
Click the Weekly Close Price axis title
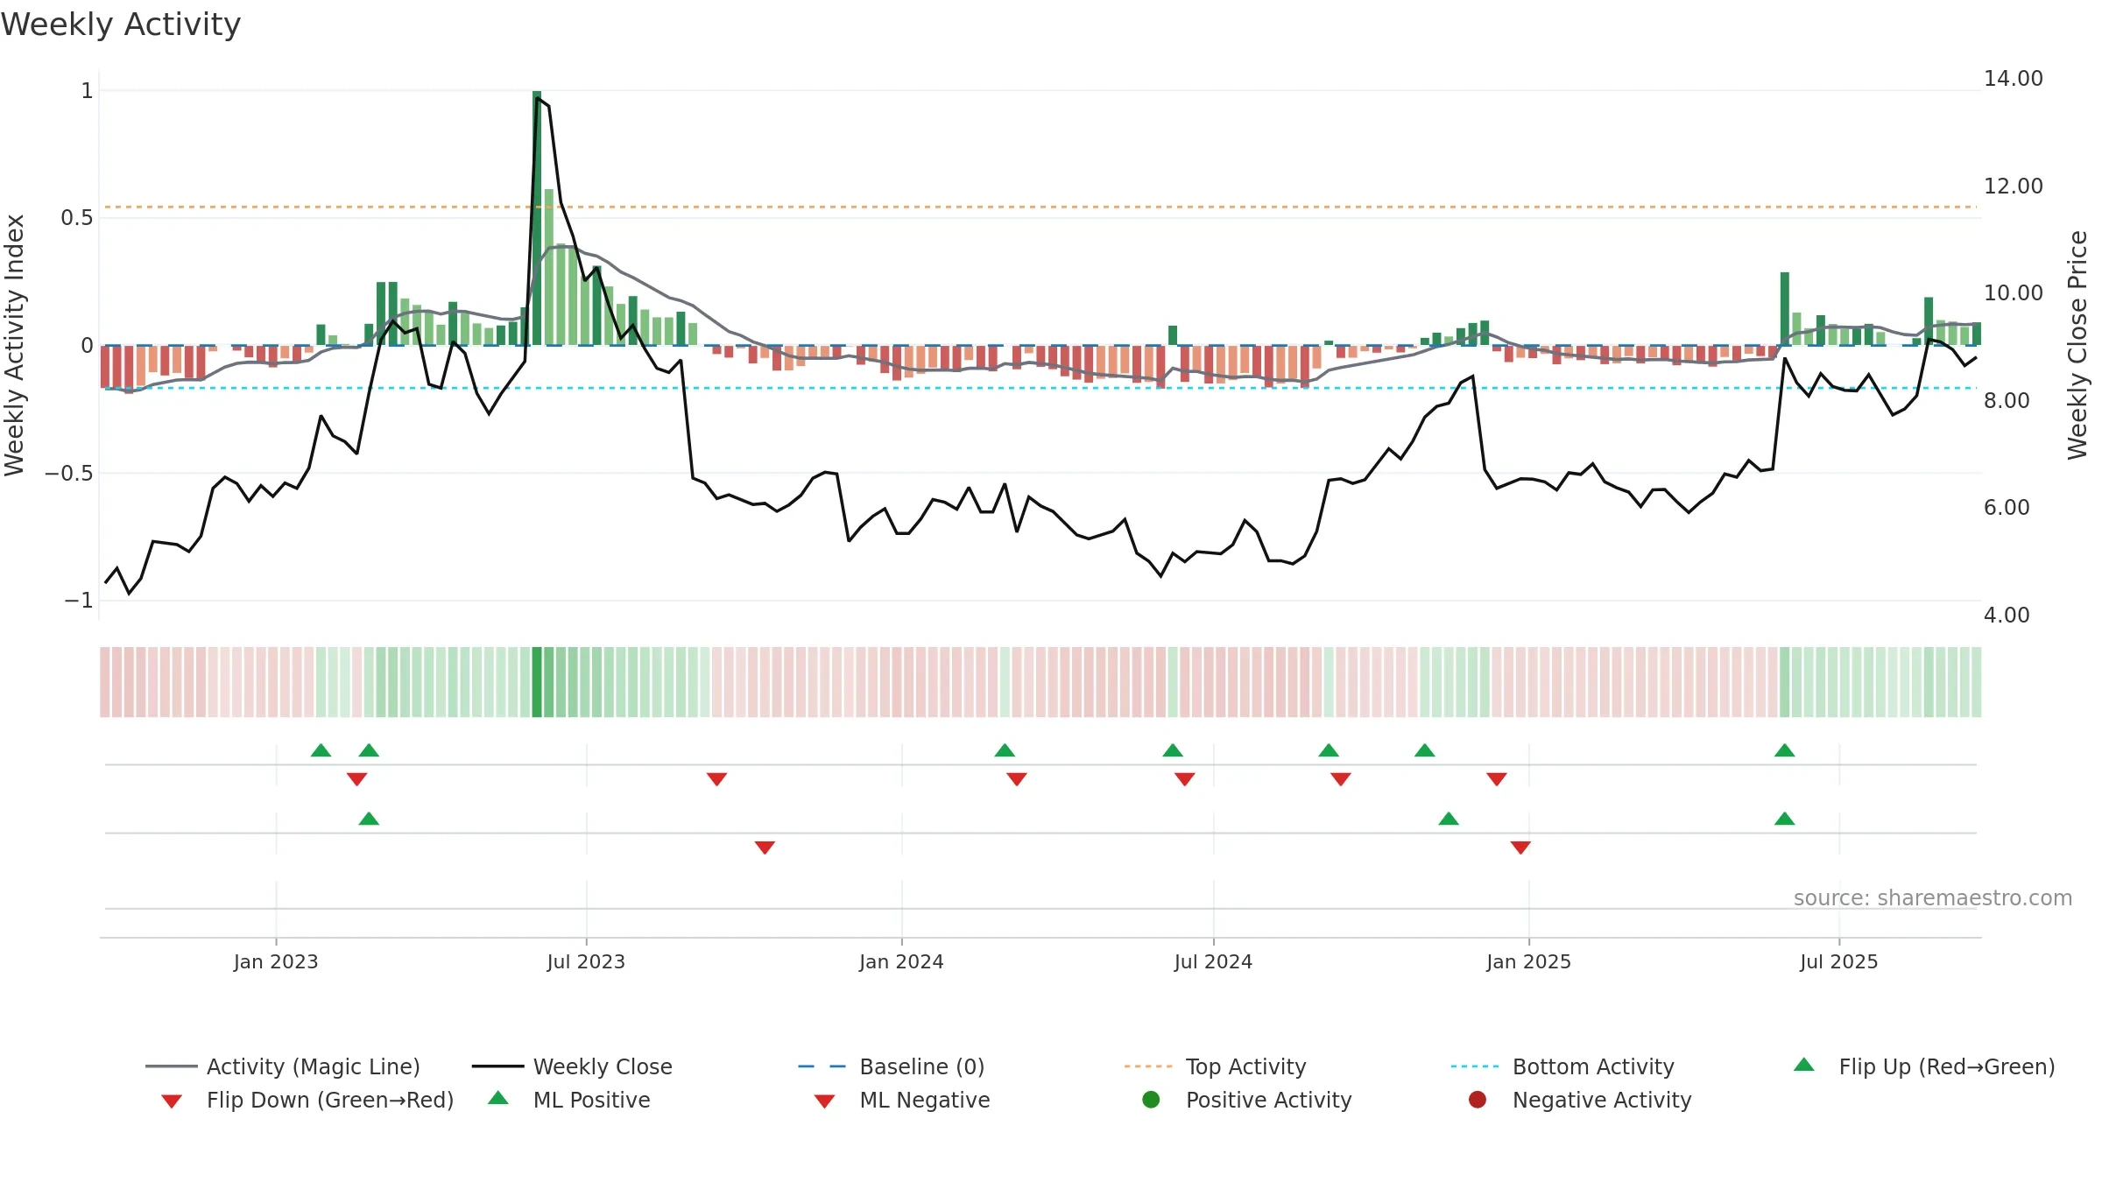(x=2077, y=345)
